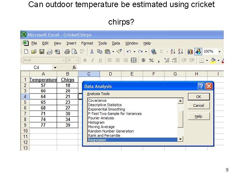Apply Bold formatting
The width and height of the screenshot is (243, 182).
tap(85, 60)
